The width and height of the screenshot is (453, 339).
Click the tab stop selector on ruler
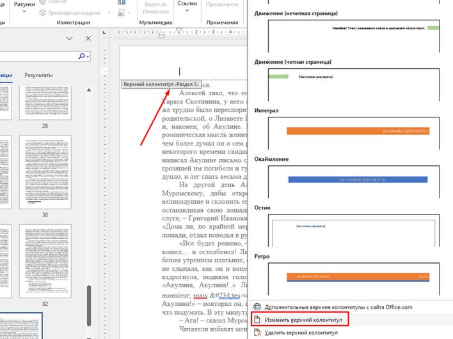(x=104, y=33)
